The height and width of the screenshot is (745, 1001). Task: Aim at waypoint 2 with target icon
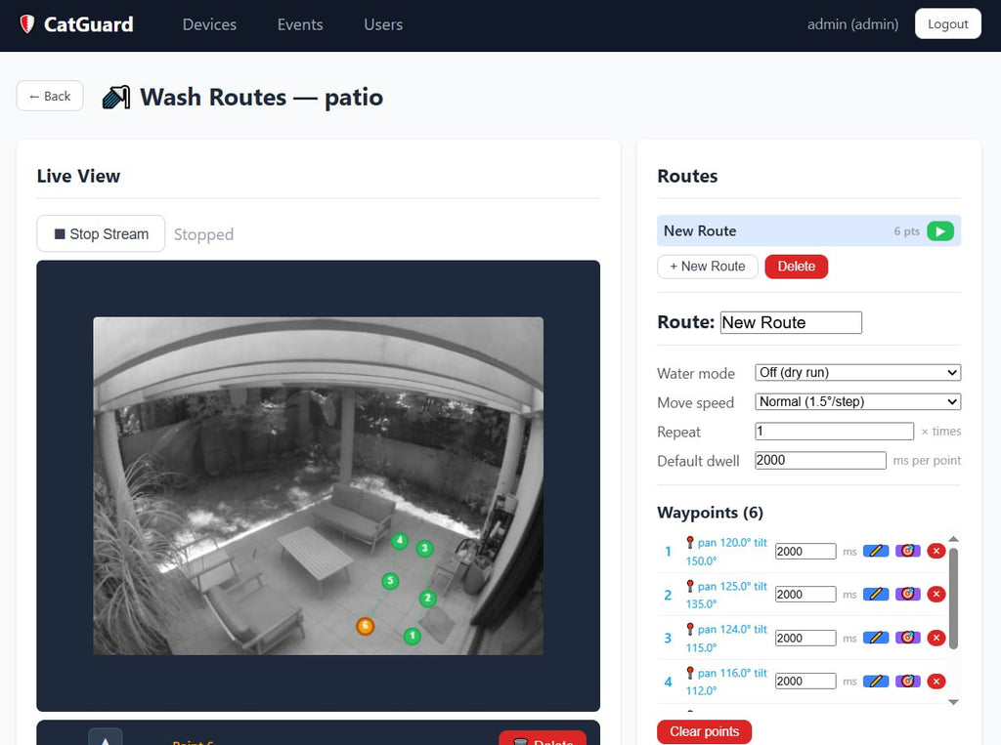tap(908, 595)
